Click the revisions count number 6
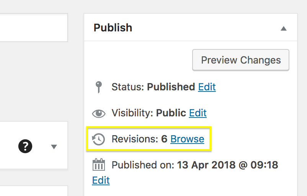The width and height of the screenshot is (307, 196). (164, 139)
